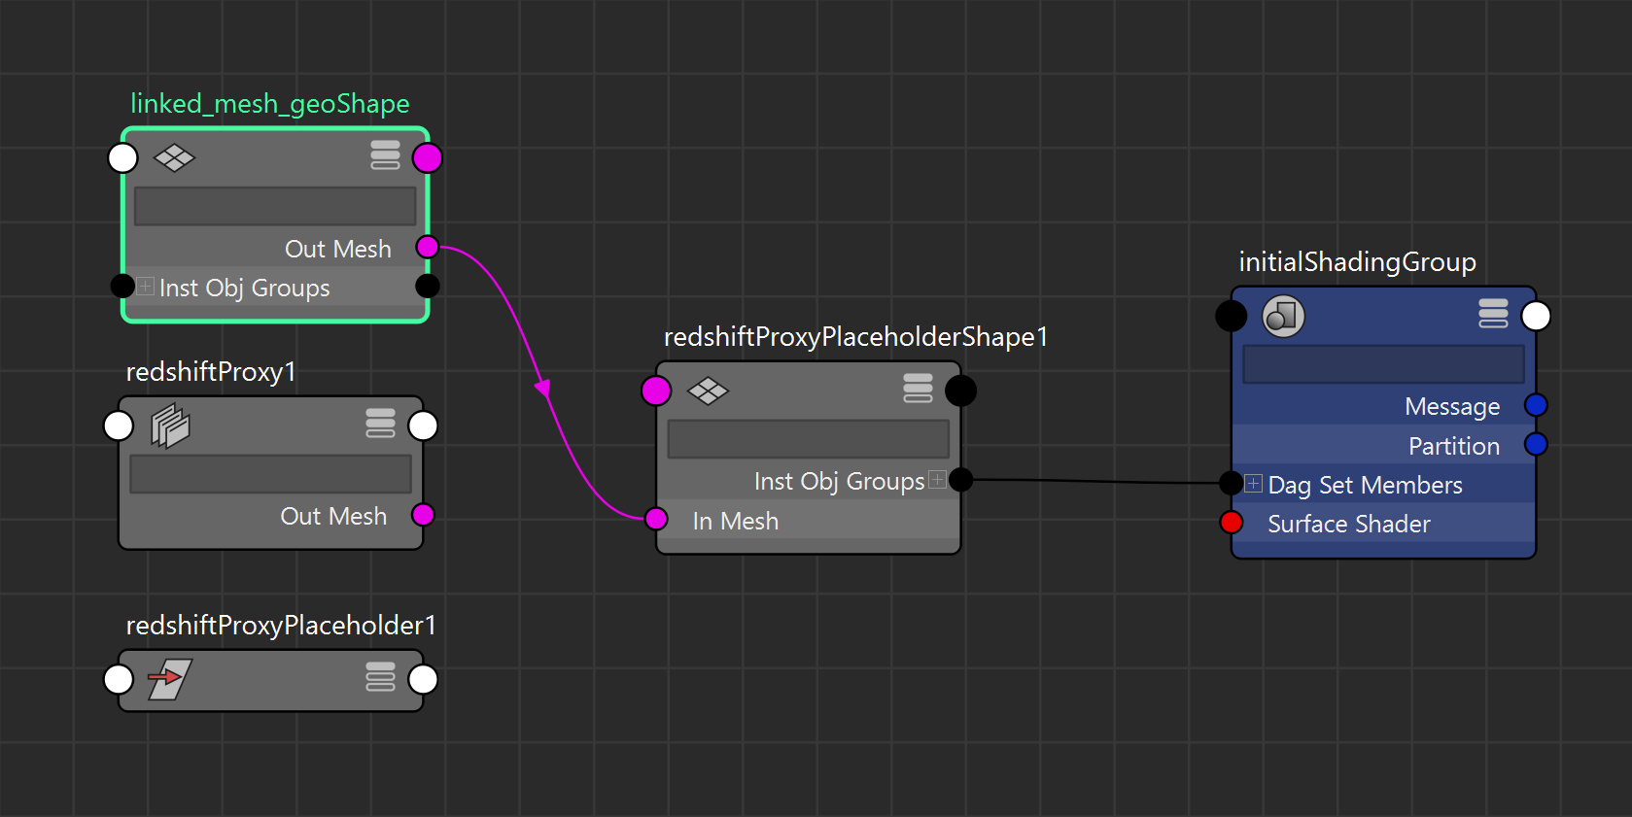Click In Mesh input port on redshiftProxyPlaceholderShape1
This screenshot has height=817, width=1632.
click(x=656, y=519)
